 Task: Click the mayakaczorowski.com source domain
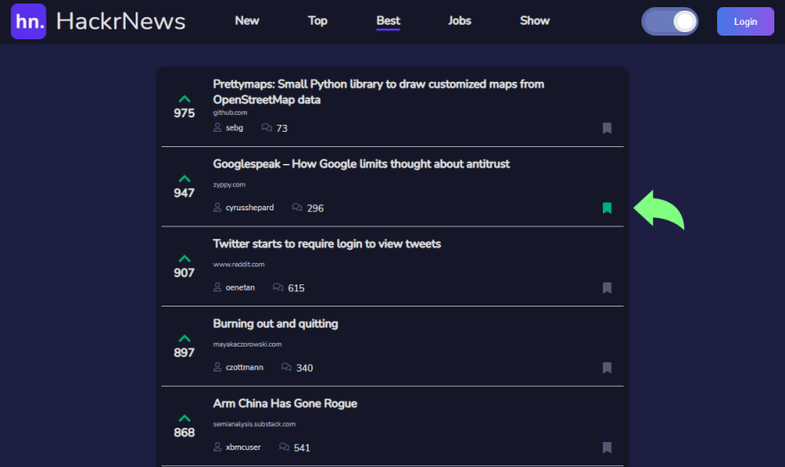pos(247,345)
